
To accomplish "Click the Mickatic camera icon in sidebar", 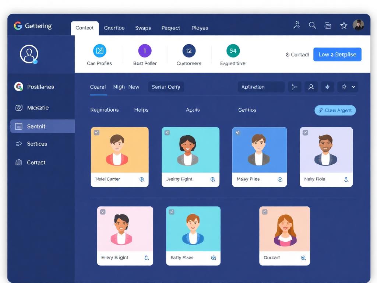I will (19, 108).
